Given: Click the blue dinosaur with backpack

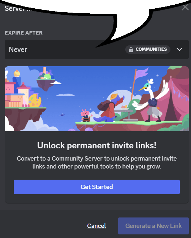Looking at the screenshot, I should (x=110, y=108).
